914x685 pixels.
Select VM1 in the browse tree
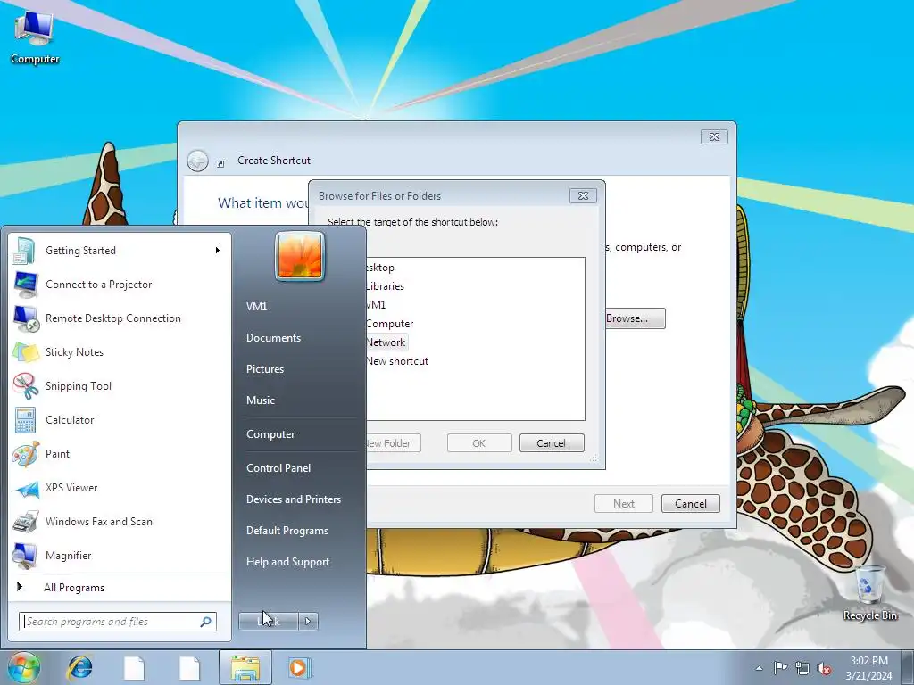point(376,305)
